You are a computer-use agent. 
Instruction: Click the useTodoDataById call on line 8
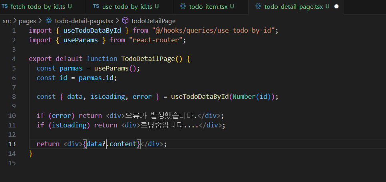pos(201,96)
